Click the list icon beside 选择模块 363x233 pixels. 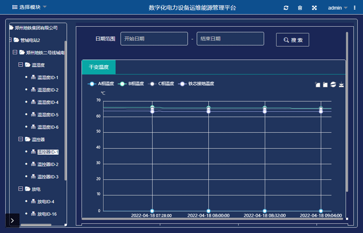(x=15, y=7)
